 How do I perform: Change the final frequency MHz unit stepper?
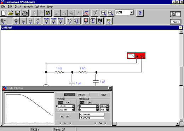tap(108, 106)
